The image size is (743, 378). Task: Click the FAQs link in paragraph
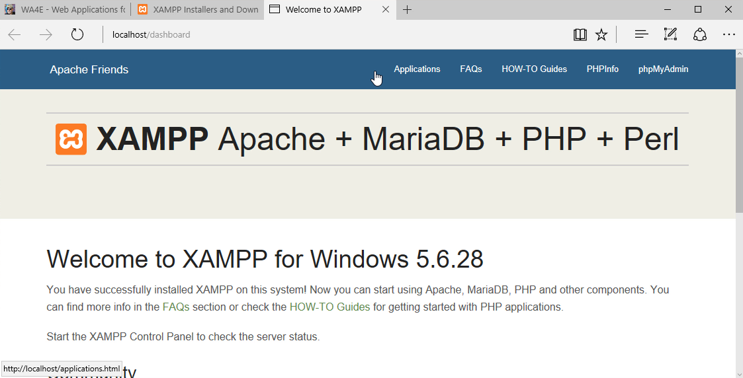[x=175, y=307]
